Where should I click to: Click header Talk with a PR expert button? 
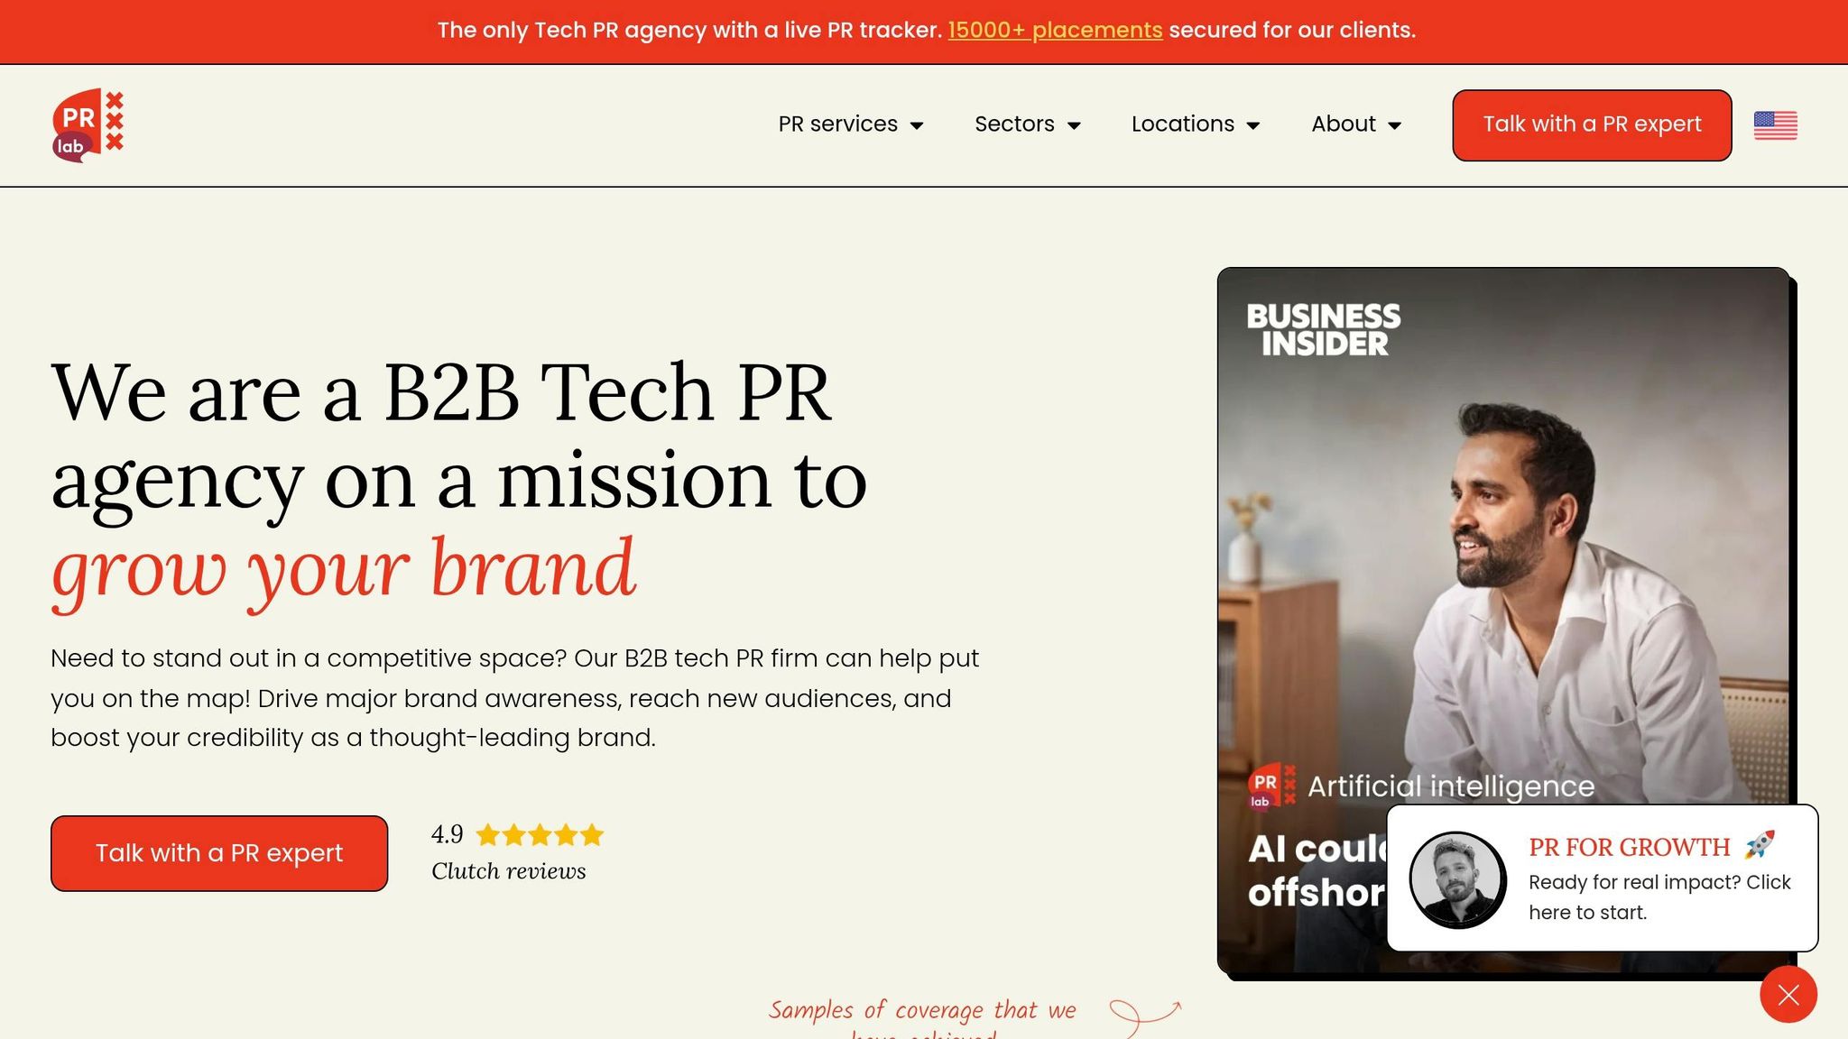point(1592,125)
